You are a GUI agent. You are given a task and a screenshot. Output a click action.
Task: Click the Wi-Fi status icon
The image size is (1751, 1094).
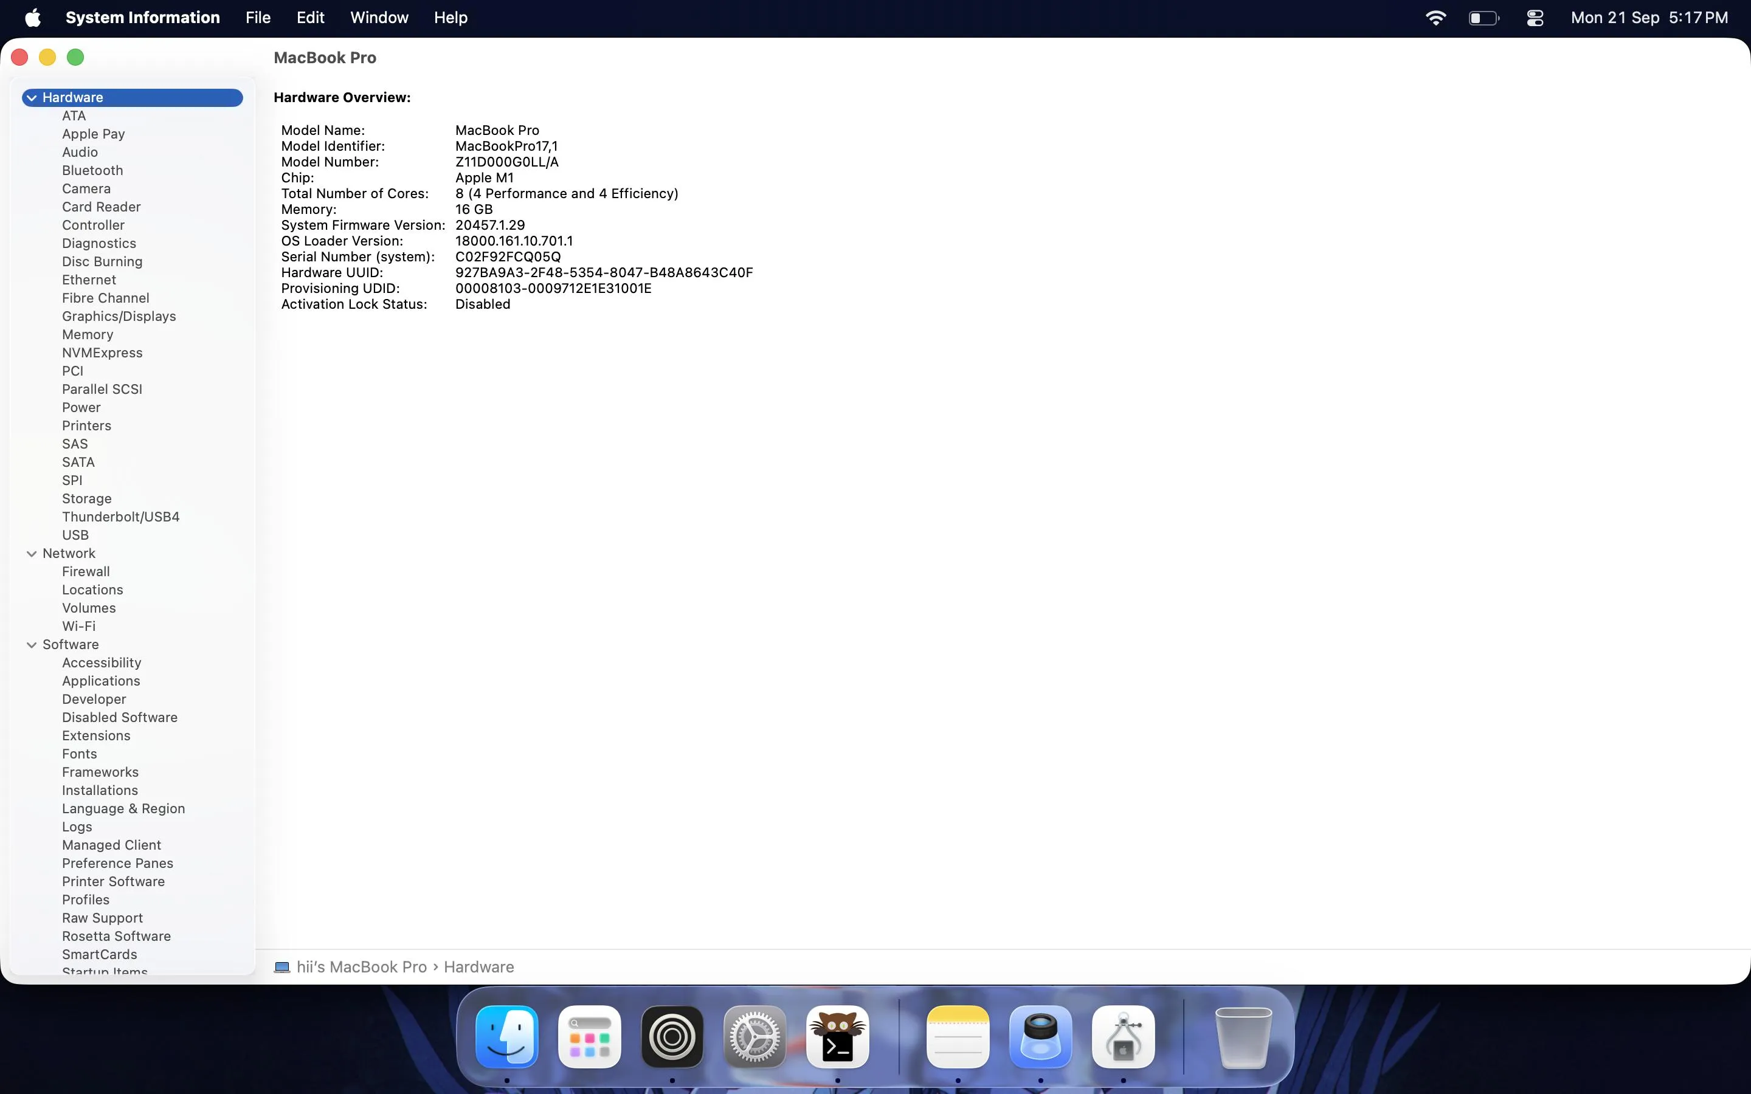click(x=1435, y=18)
